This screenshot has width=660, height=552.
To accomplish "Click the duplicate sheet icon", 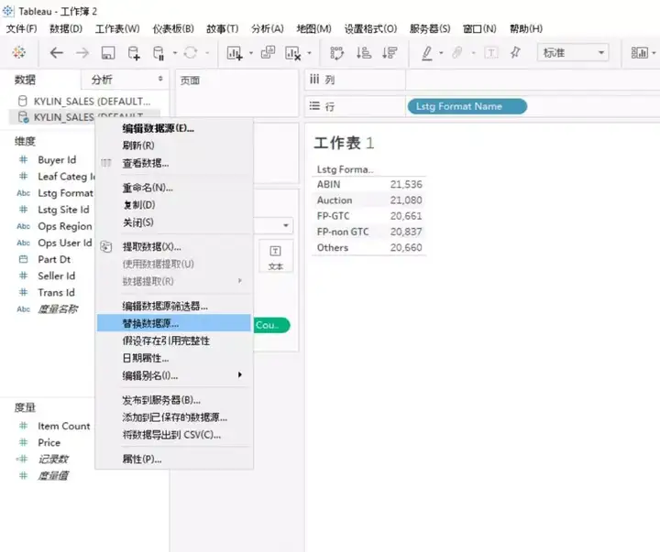I will click(x=268, y=52).
